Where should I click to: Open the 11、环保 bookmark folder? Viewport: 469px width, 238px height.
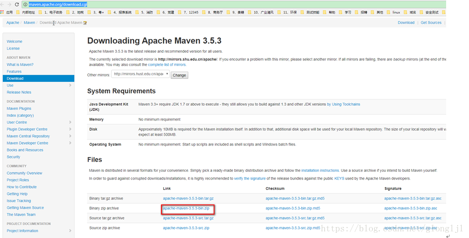pos(287,12)
